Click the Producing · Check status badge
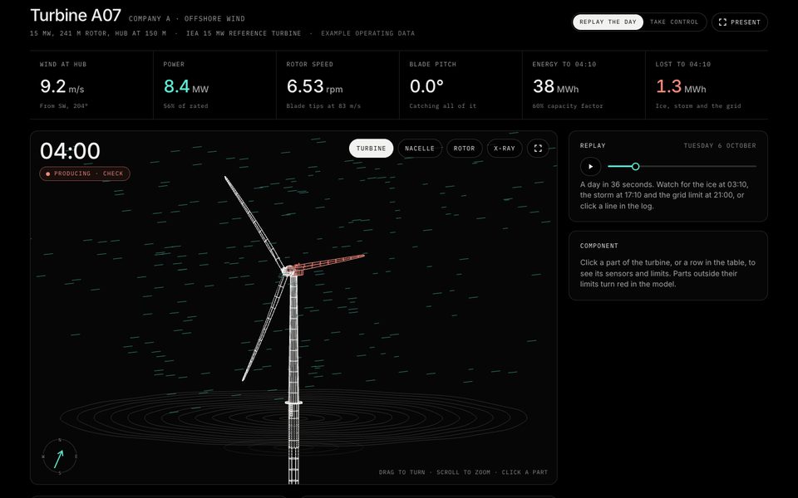This screenshot has width=798, height=498. [85, 173]
